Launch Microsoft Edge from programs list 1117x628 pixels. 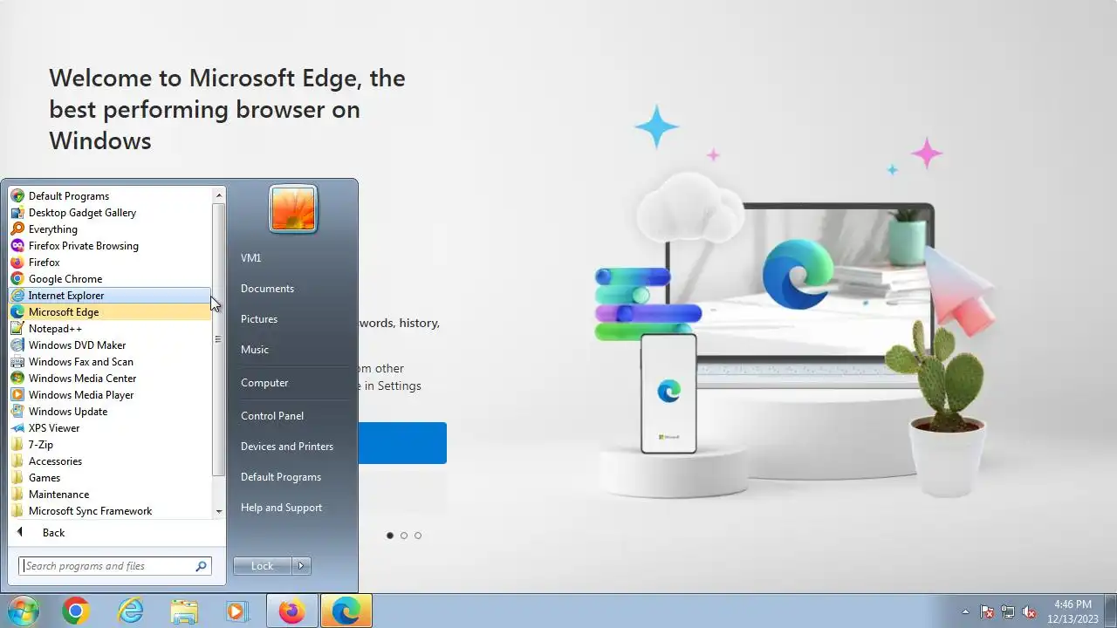(x=110, y=312)
